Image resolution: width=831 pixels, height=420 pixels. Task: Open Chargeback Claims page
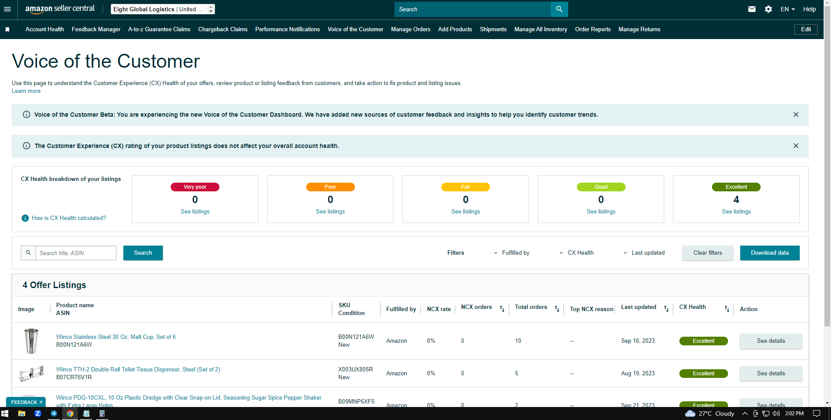tap(223, 30)
